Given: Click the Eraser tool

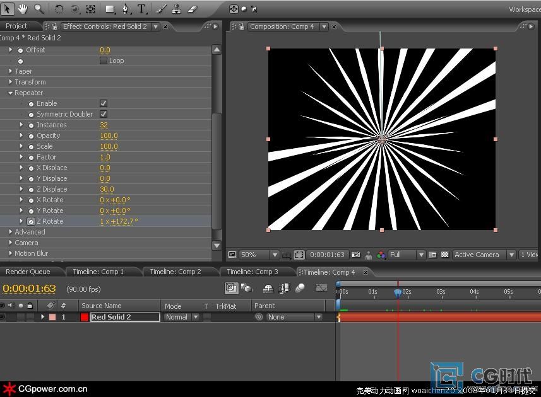Looking at the screenshot, I should 193,9.
